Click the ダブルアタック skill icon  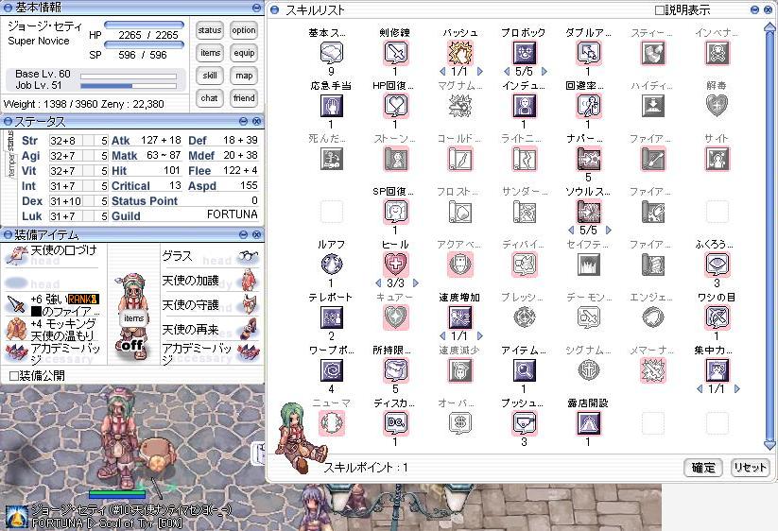pyautogui.click(x=588, y=53)
